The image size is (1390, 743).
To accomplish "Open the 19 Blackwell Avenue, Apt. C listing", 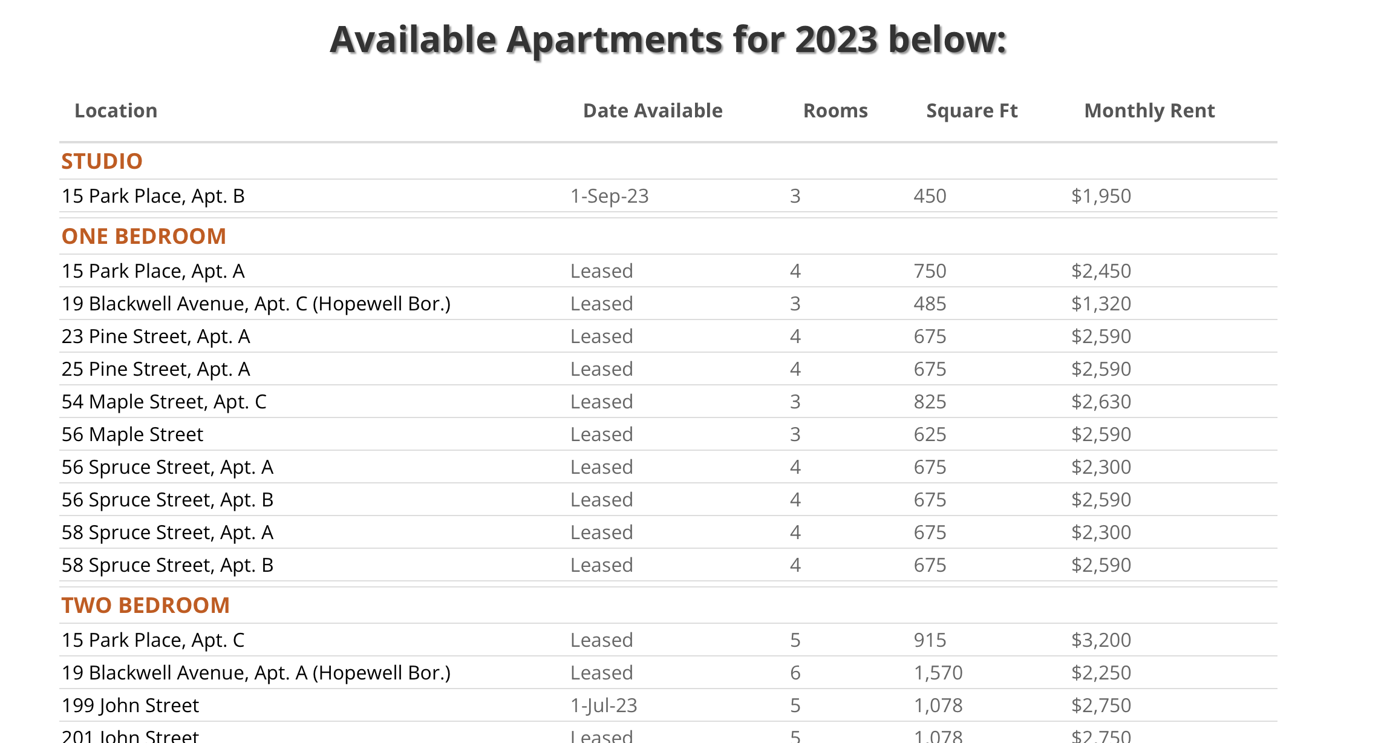I will (256, 304).
